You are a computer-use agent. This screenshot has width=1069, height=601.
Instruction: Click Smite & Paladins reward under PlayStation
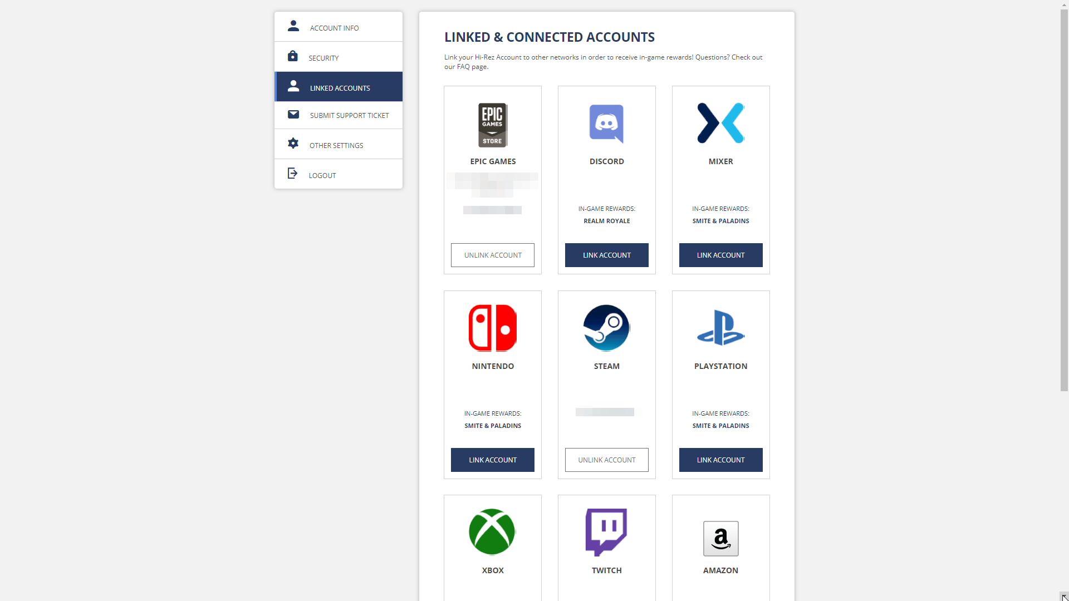721,426
